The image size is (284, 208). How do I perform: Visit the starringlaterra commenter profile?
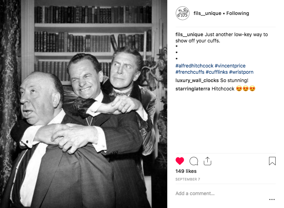click(x=193, y=89)
